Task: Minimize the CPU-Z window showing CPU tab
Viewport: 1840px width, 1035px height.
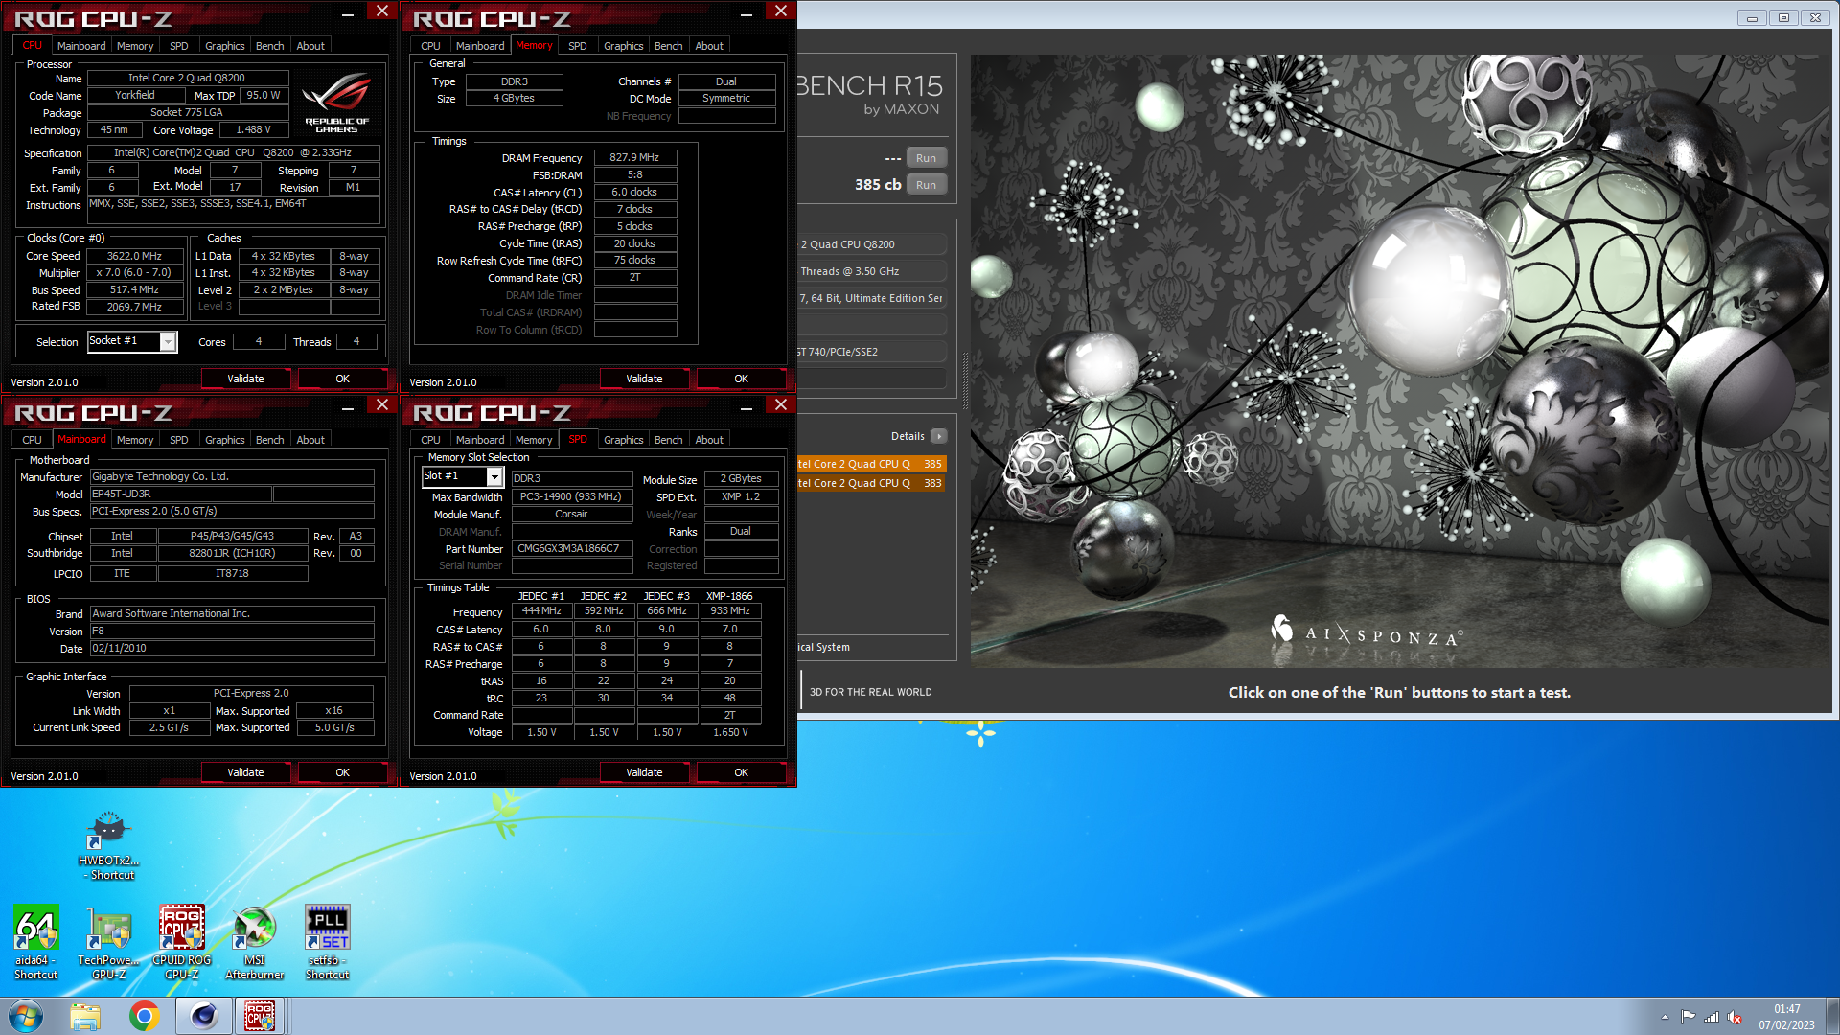Action: [x=348, y=14]
